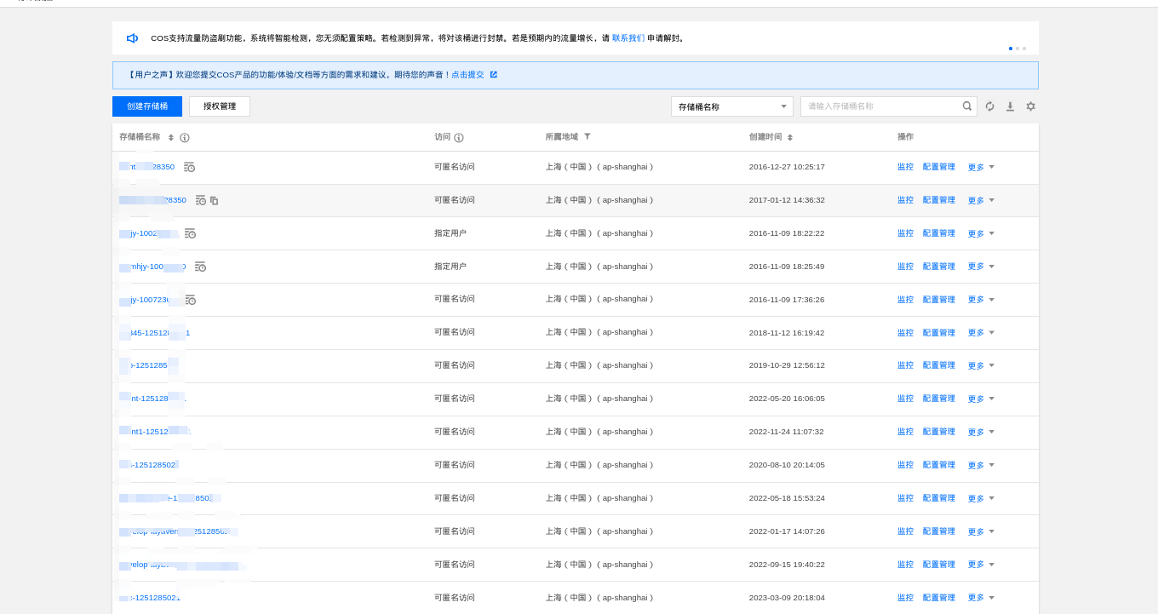Click info icon next to 存储桶名称

(x=185, y=137)
